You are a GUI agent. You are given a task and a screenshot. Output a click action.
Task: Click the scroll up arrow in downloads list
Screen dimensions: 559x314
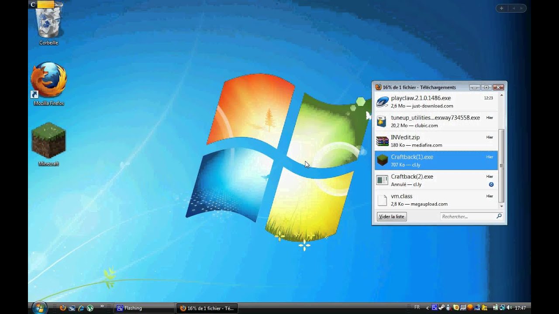[x=501, y=96]
